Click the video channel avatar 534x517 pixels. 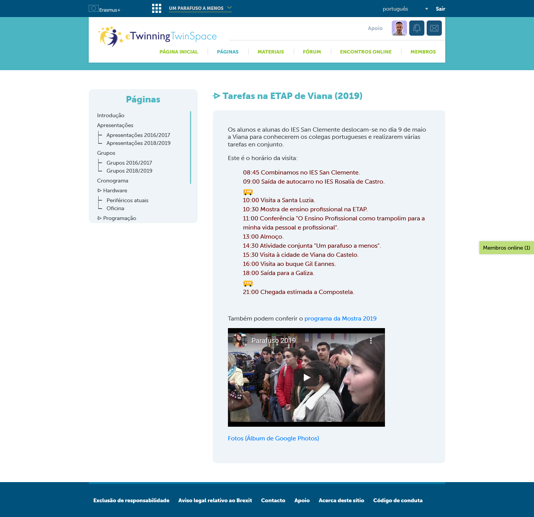[x=240, y=340]
